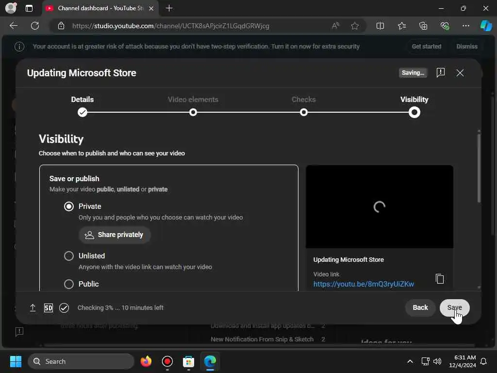Open the Visibility step
Screen dimensions: 497x373
pyautogui.click(x=414, y=100)
